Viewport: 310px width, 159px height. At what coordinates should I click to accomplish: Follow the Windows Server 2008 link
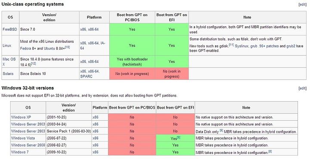(28, 145)
